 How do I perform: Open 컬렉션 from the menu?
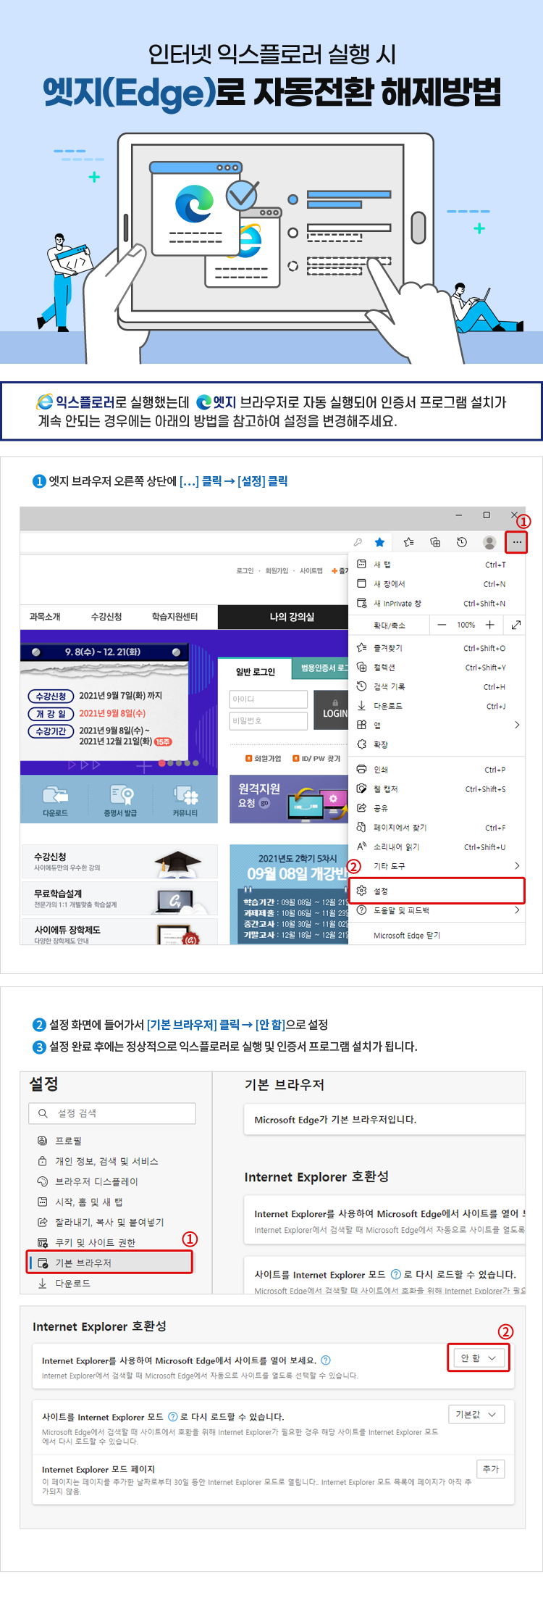(x=437, y=668)
